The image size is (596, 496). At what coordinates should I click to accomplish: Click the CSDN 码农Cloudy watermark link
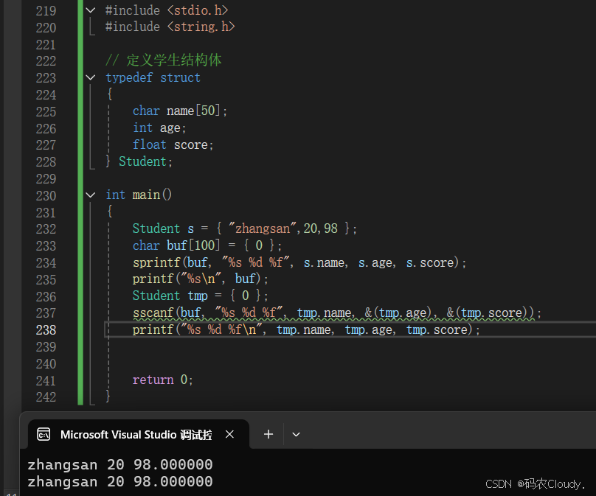point(533,483)
